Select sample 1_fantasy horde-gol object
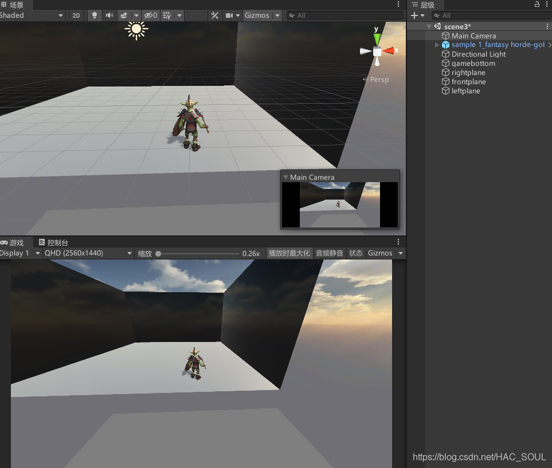552x468 pixels. tap(498, 45)
